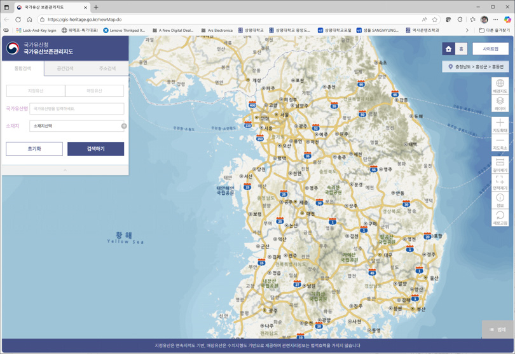This screenshot has width=515, height=354.
Task: Click the 강릉 city label on the map
Action: tap(403, 100)
